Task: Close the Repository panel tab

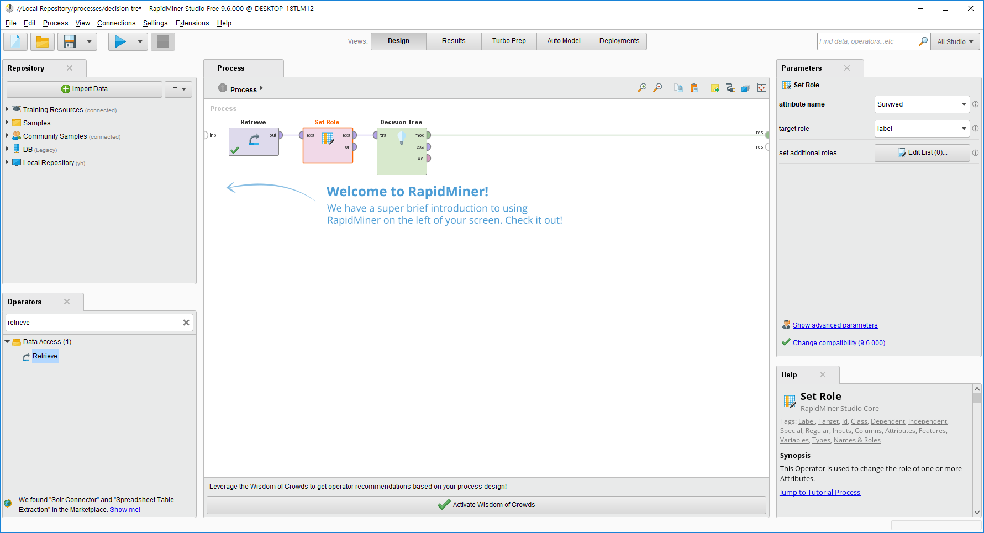Action: [x=70, y=68]
